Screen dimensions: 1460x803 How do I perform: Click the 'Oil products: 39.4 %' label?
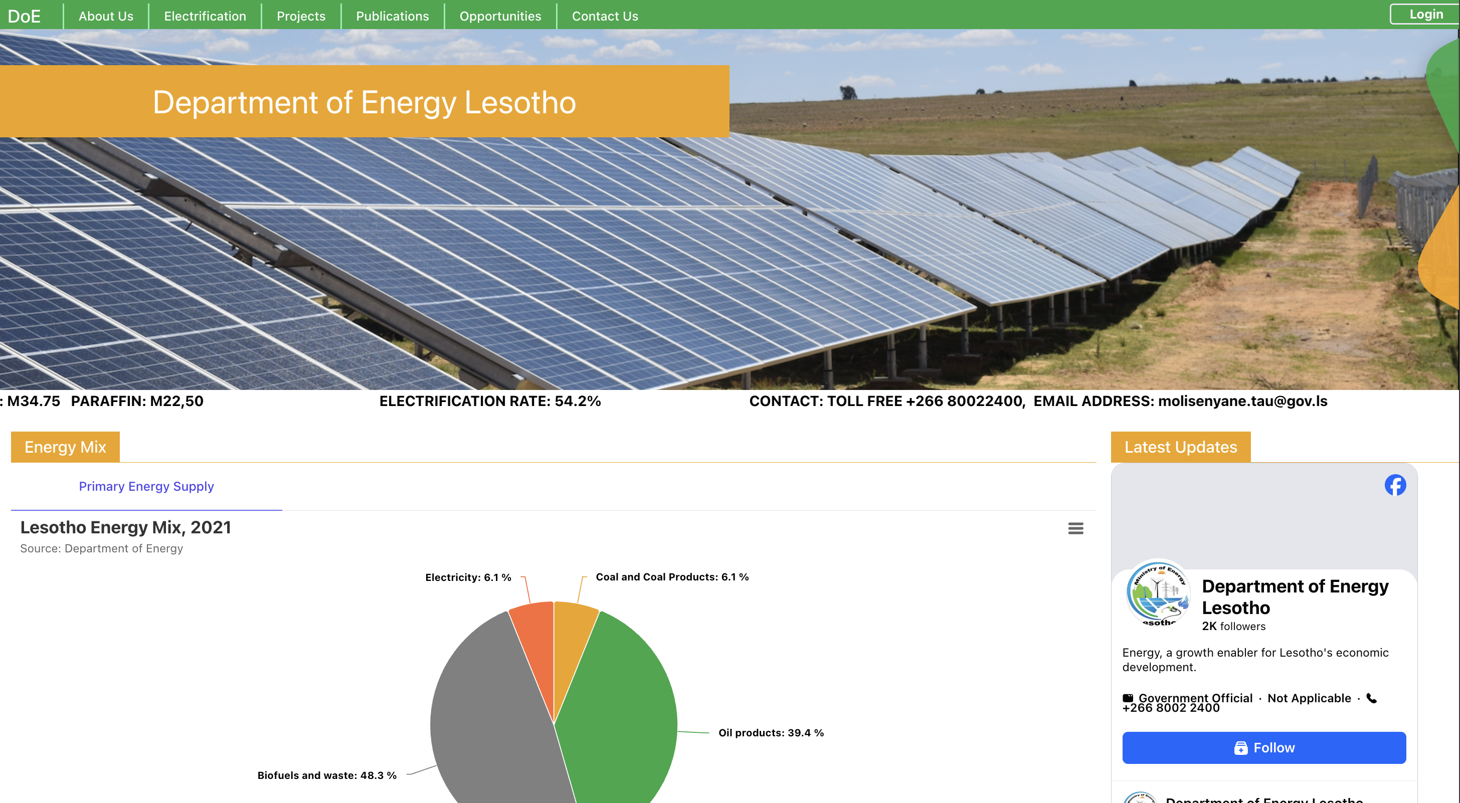coord(771,733)
